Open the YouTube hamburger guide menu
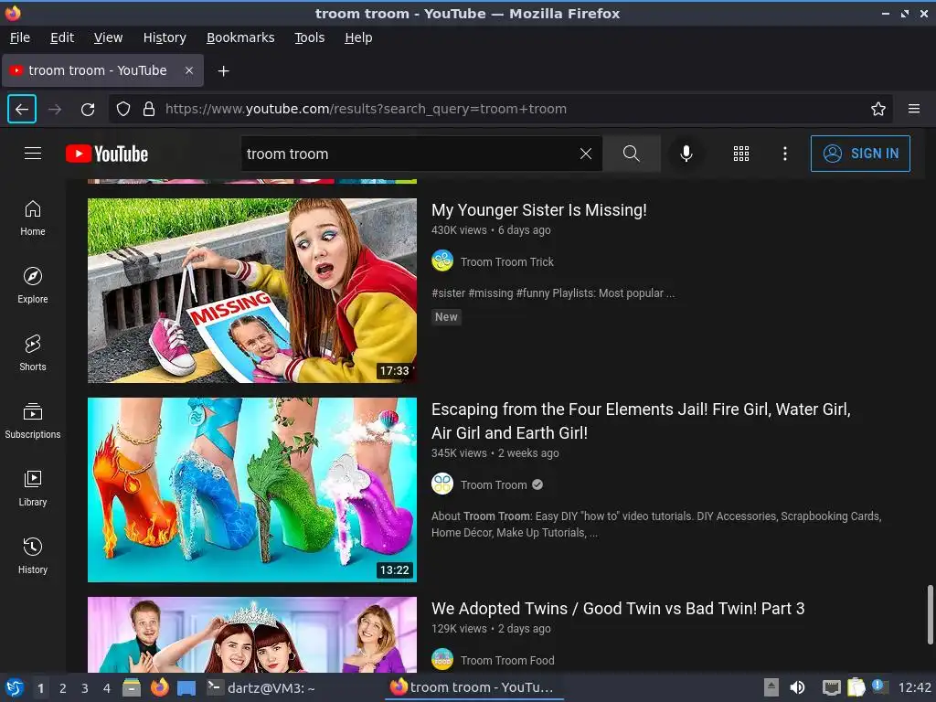Image resolution: width=936 pixels, height=702 pixels. tap(33, 154)
